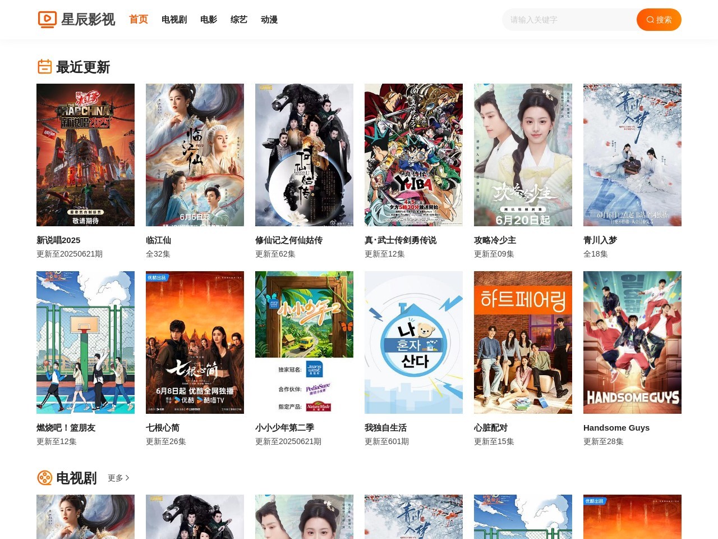Click the keyword search input field
718x539 pixels.
point(569,20)
